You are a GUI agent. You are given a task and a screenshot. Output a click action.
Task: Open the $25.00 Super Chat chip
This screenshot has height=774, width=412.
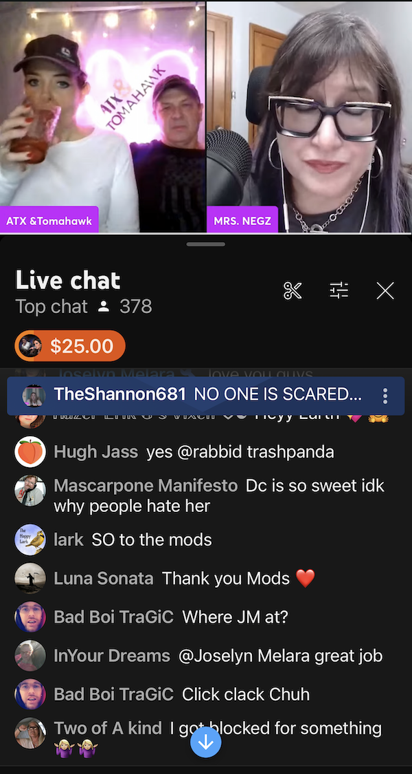click(70, 346)
